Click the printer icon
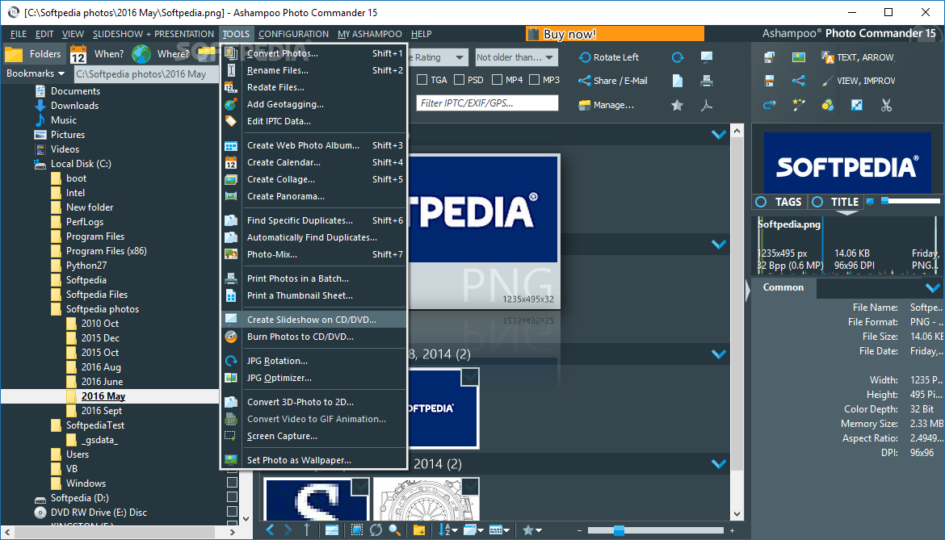This screenshot has height=540, width=945. tap(707, 81)
